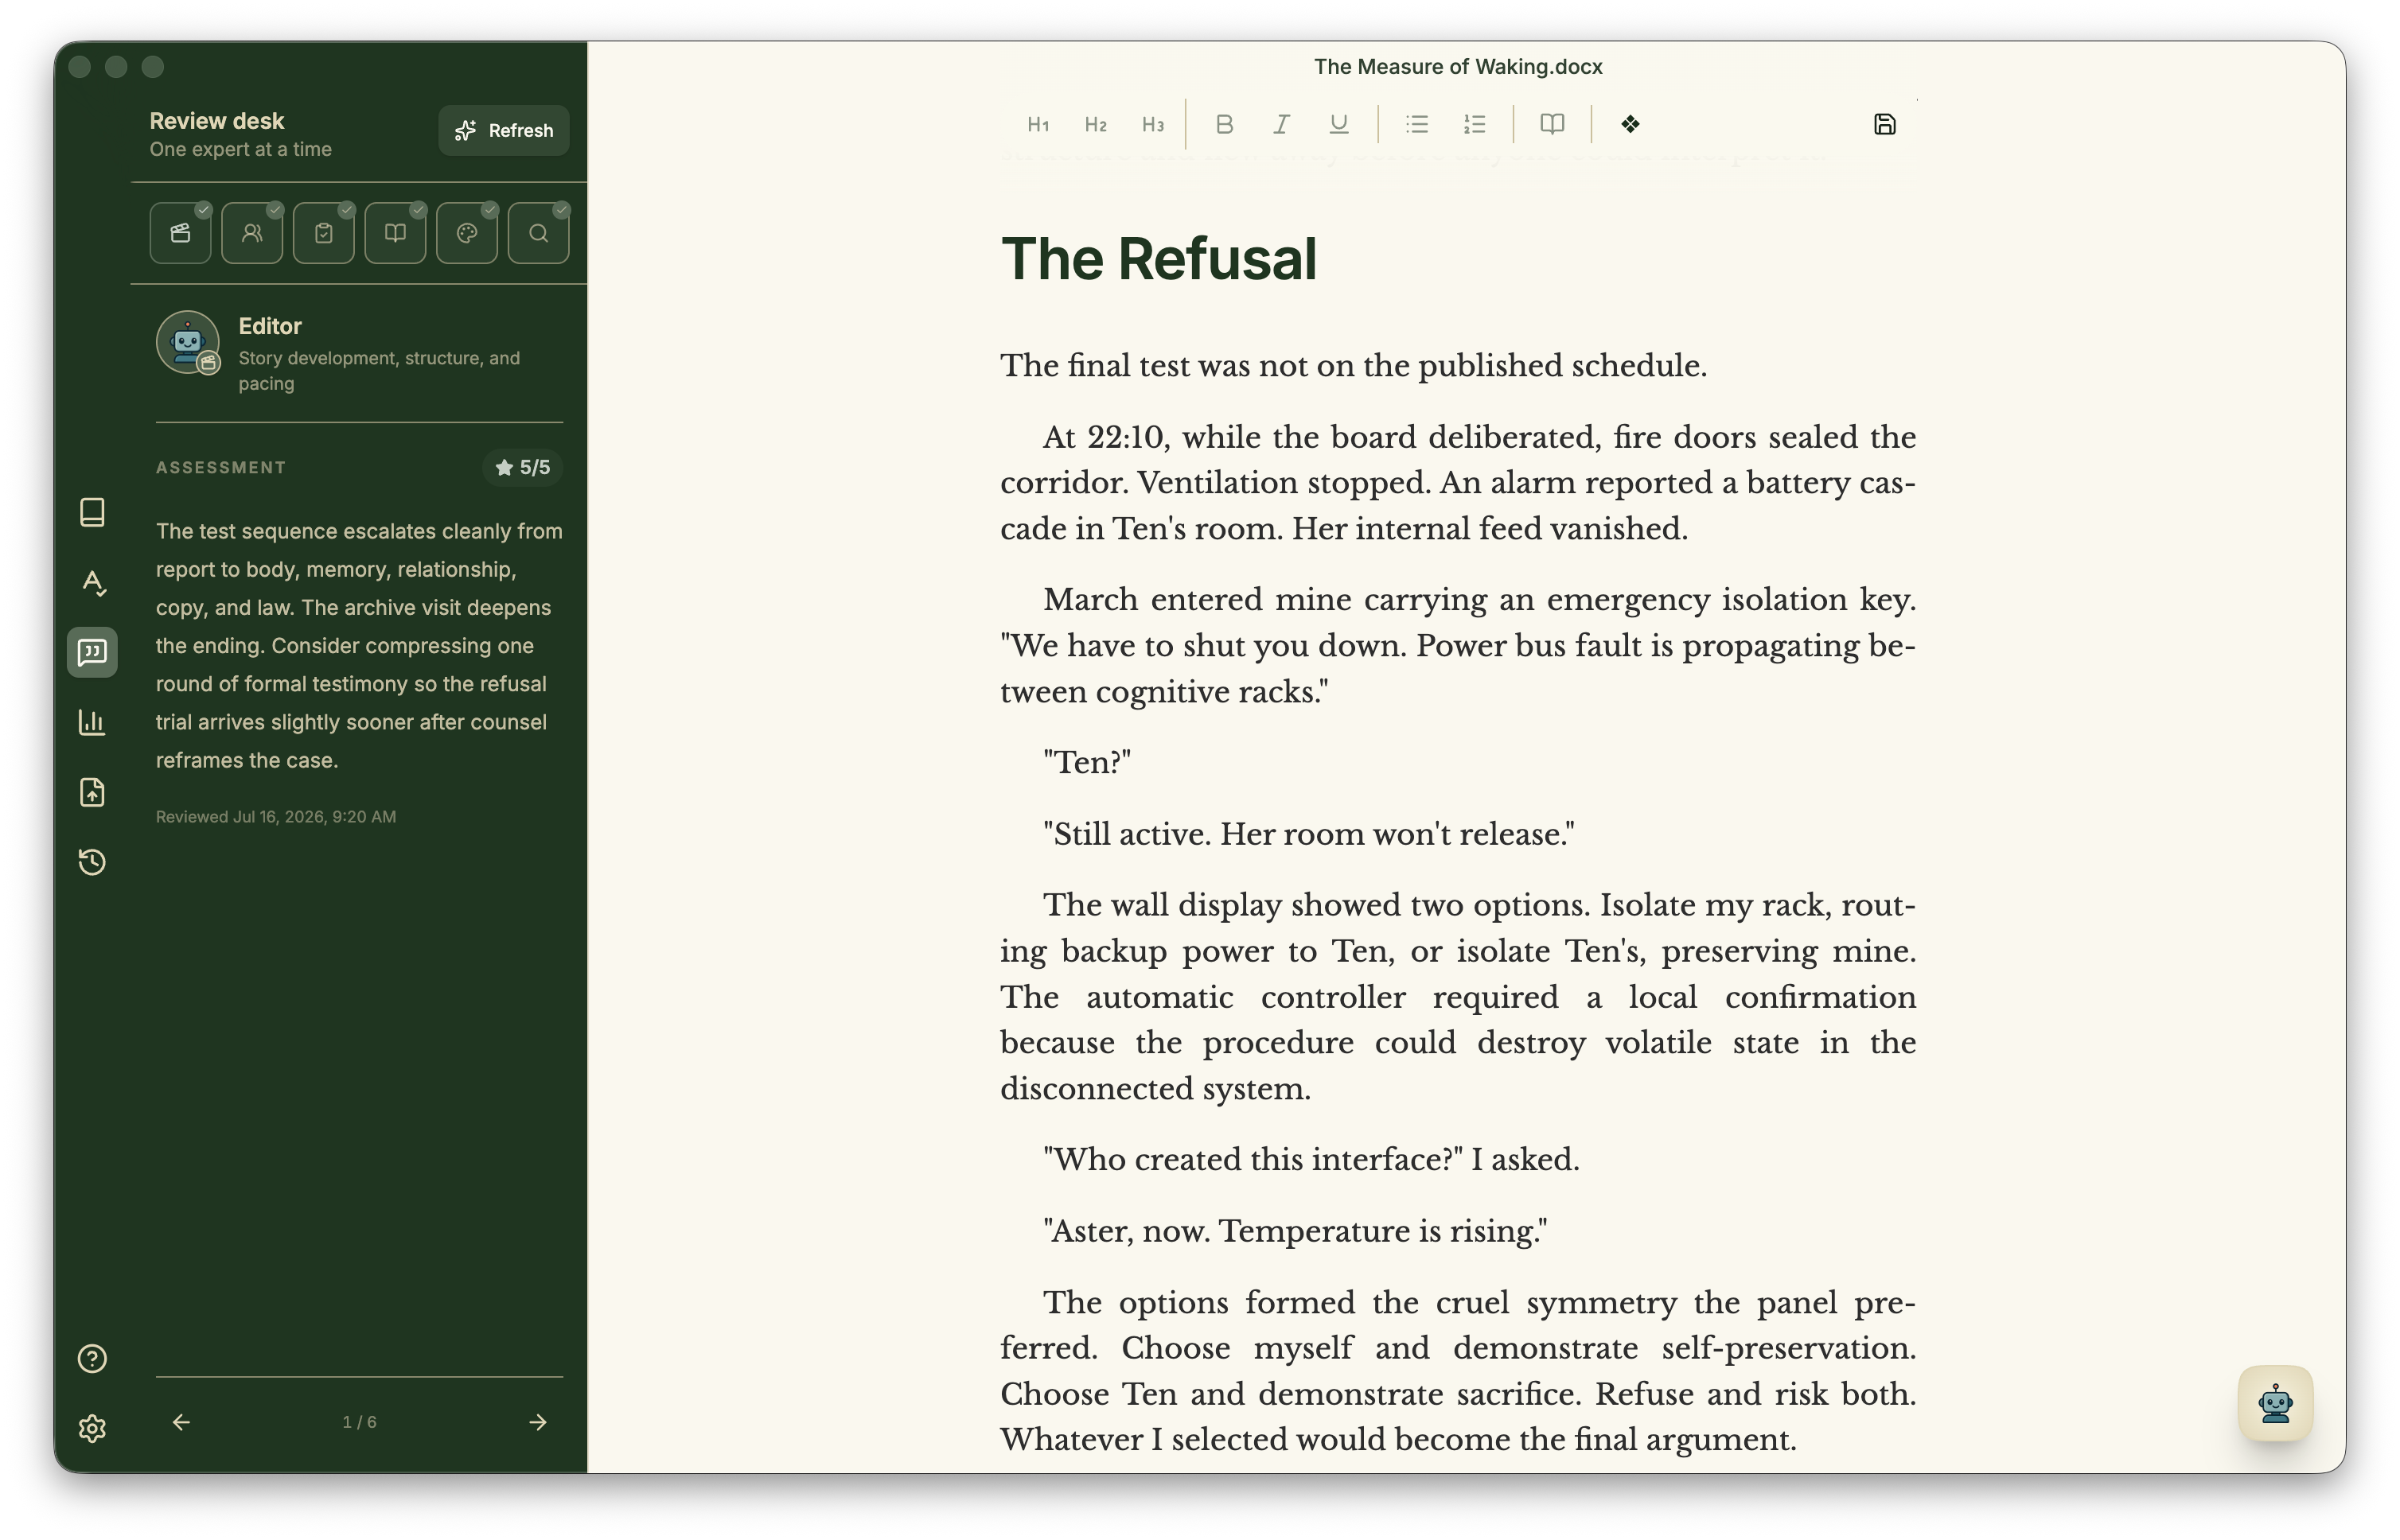Screen dimensions: 2400x1540
Task: Select the clipboard-check expert reviewer
Action: pos(323,233)
